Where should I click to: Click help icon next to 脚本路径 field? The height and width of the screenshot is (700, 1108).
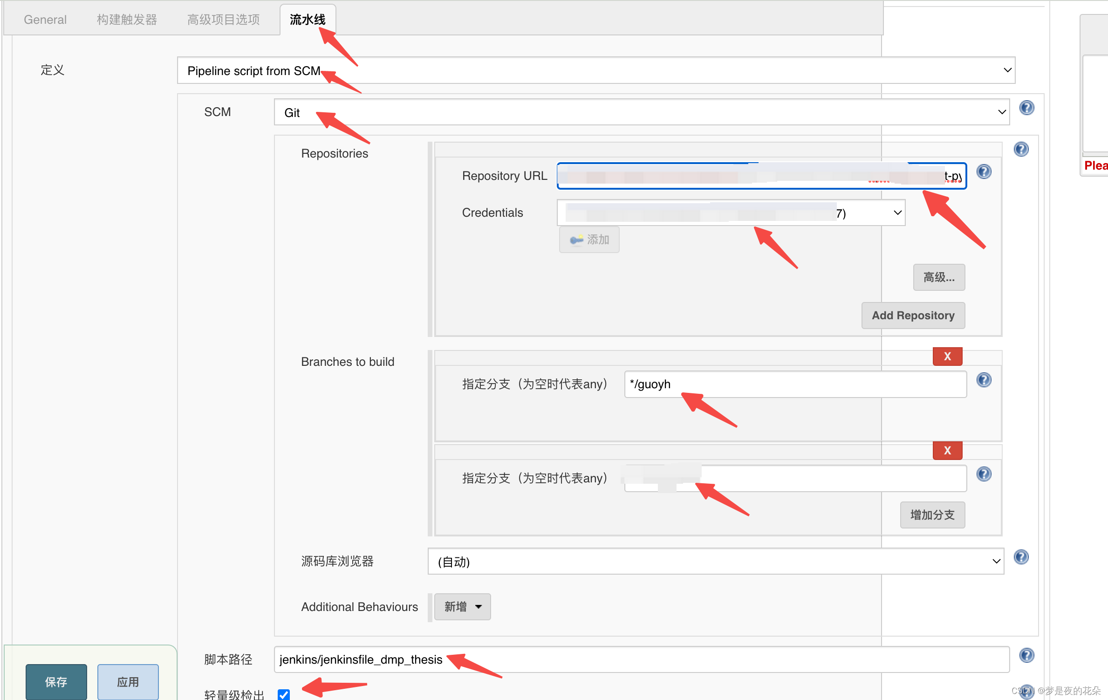[x=1026, y=655]
